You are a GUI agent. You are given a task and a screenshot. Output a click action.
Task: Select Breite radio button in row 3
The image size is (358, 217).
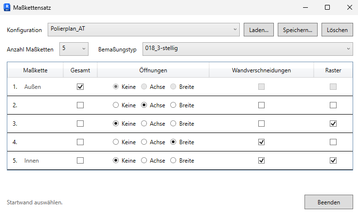(x=173, y=123)
